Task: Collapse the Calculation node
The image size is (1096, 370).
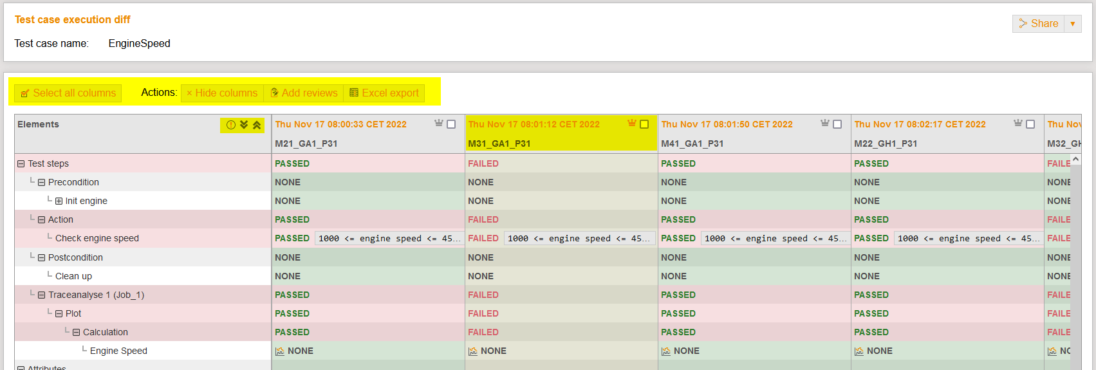Action: [x=77, y=333]
